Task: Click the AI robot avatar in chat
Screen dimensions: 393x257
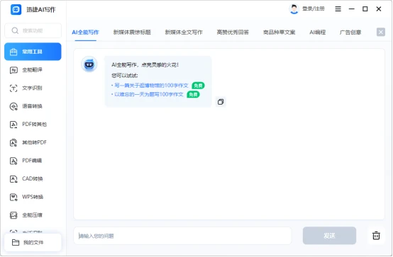Action: click(x=89, y=64)
